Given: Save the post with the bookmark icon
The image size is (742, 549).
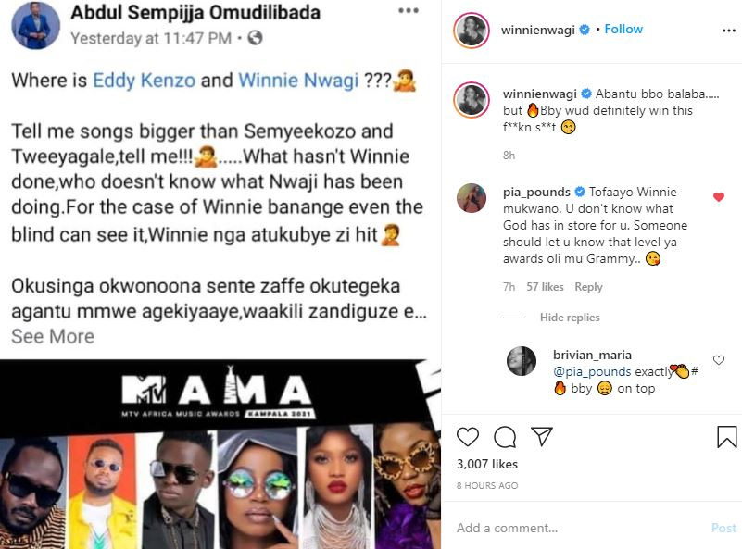Looking at the screenshot, I should point(726,436).
